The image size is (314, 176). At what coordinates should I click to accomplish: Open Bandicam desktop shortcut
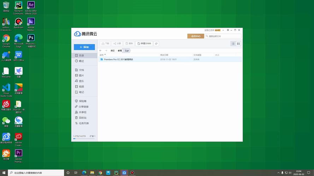pos(18,23)
